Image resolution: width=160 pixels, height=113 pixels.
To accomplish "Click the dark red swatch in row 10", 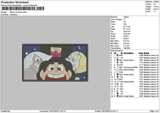I will (x=118, y=77).
